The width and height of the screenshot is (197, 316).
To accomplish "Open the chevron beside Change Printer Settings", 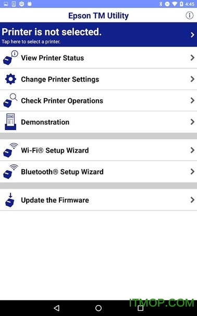I will (x=192, y=79).
